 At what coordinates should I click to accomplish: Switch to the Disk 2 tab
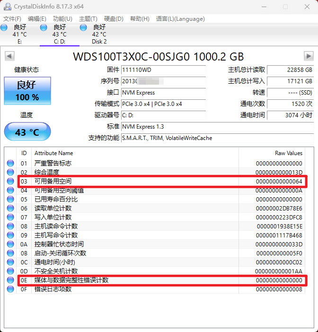coord(99,35)
